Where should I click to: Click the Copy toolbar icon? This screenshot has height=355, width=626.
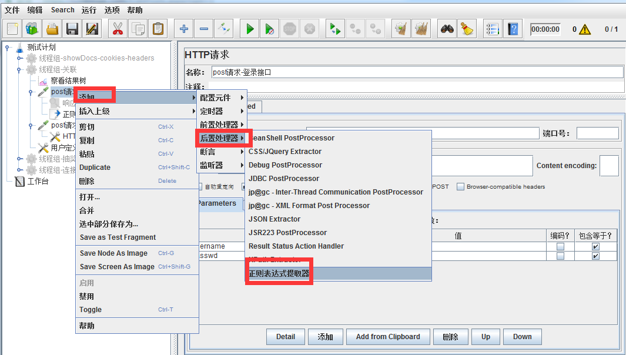coord(138,29)
